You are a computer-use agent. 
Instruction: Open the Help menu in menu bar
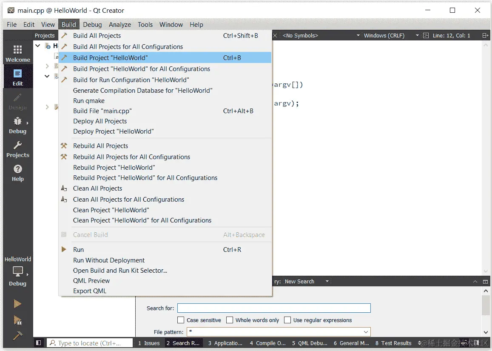(196, 25)
